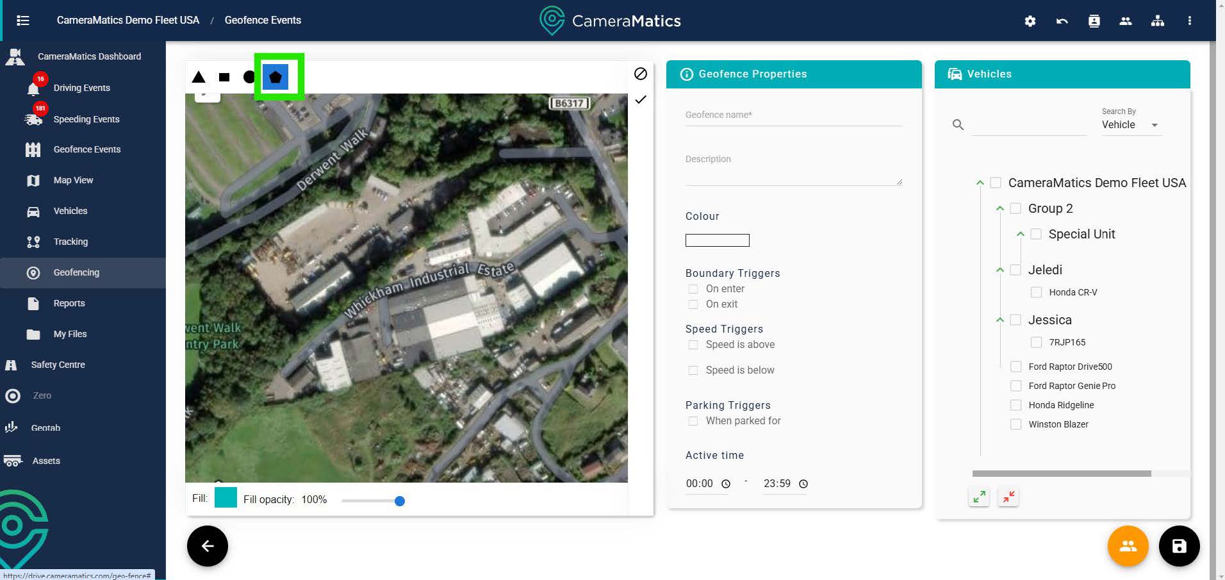
Task: Select the pentagon polygon shape tool
Action: 275,78
